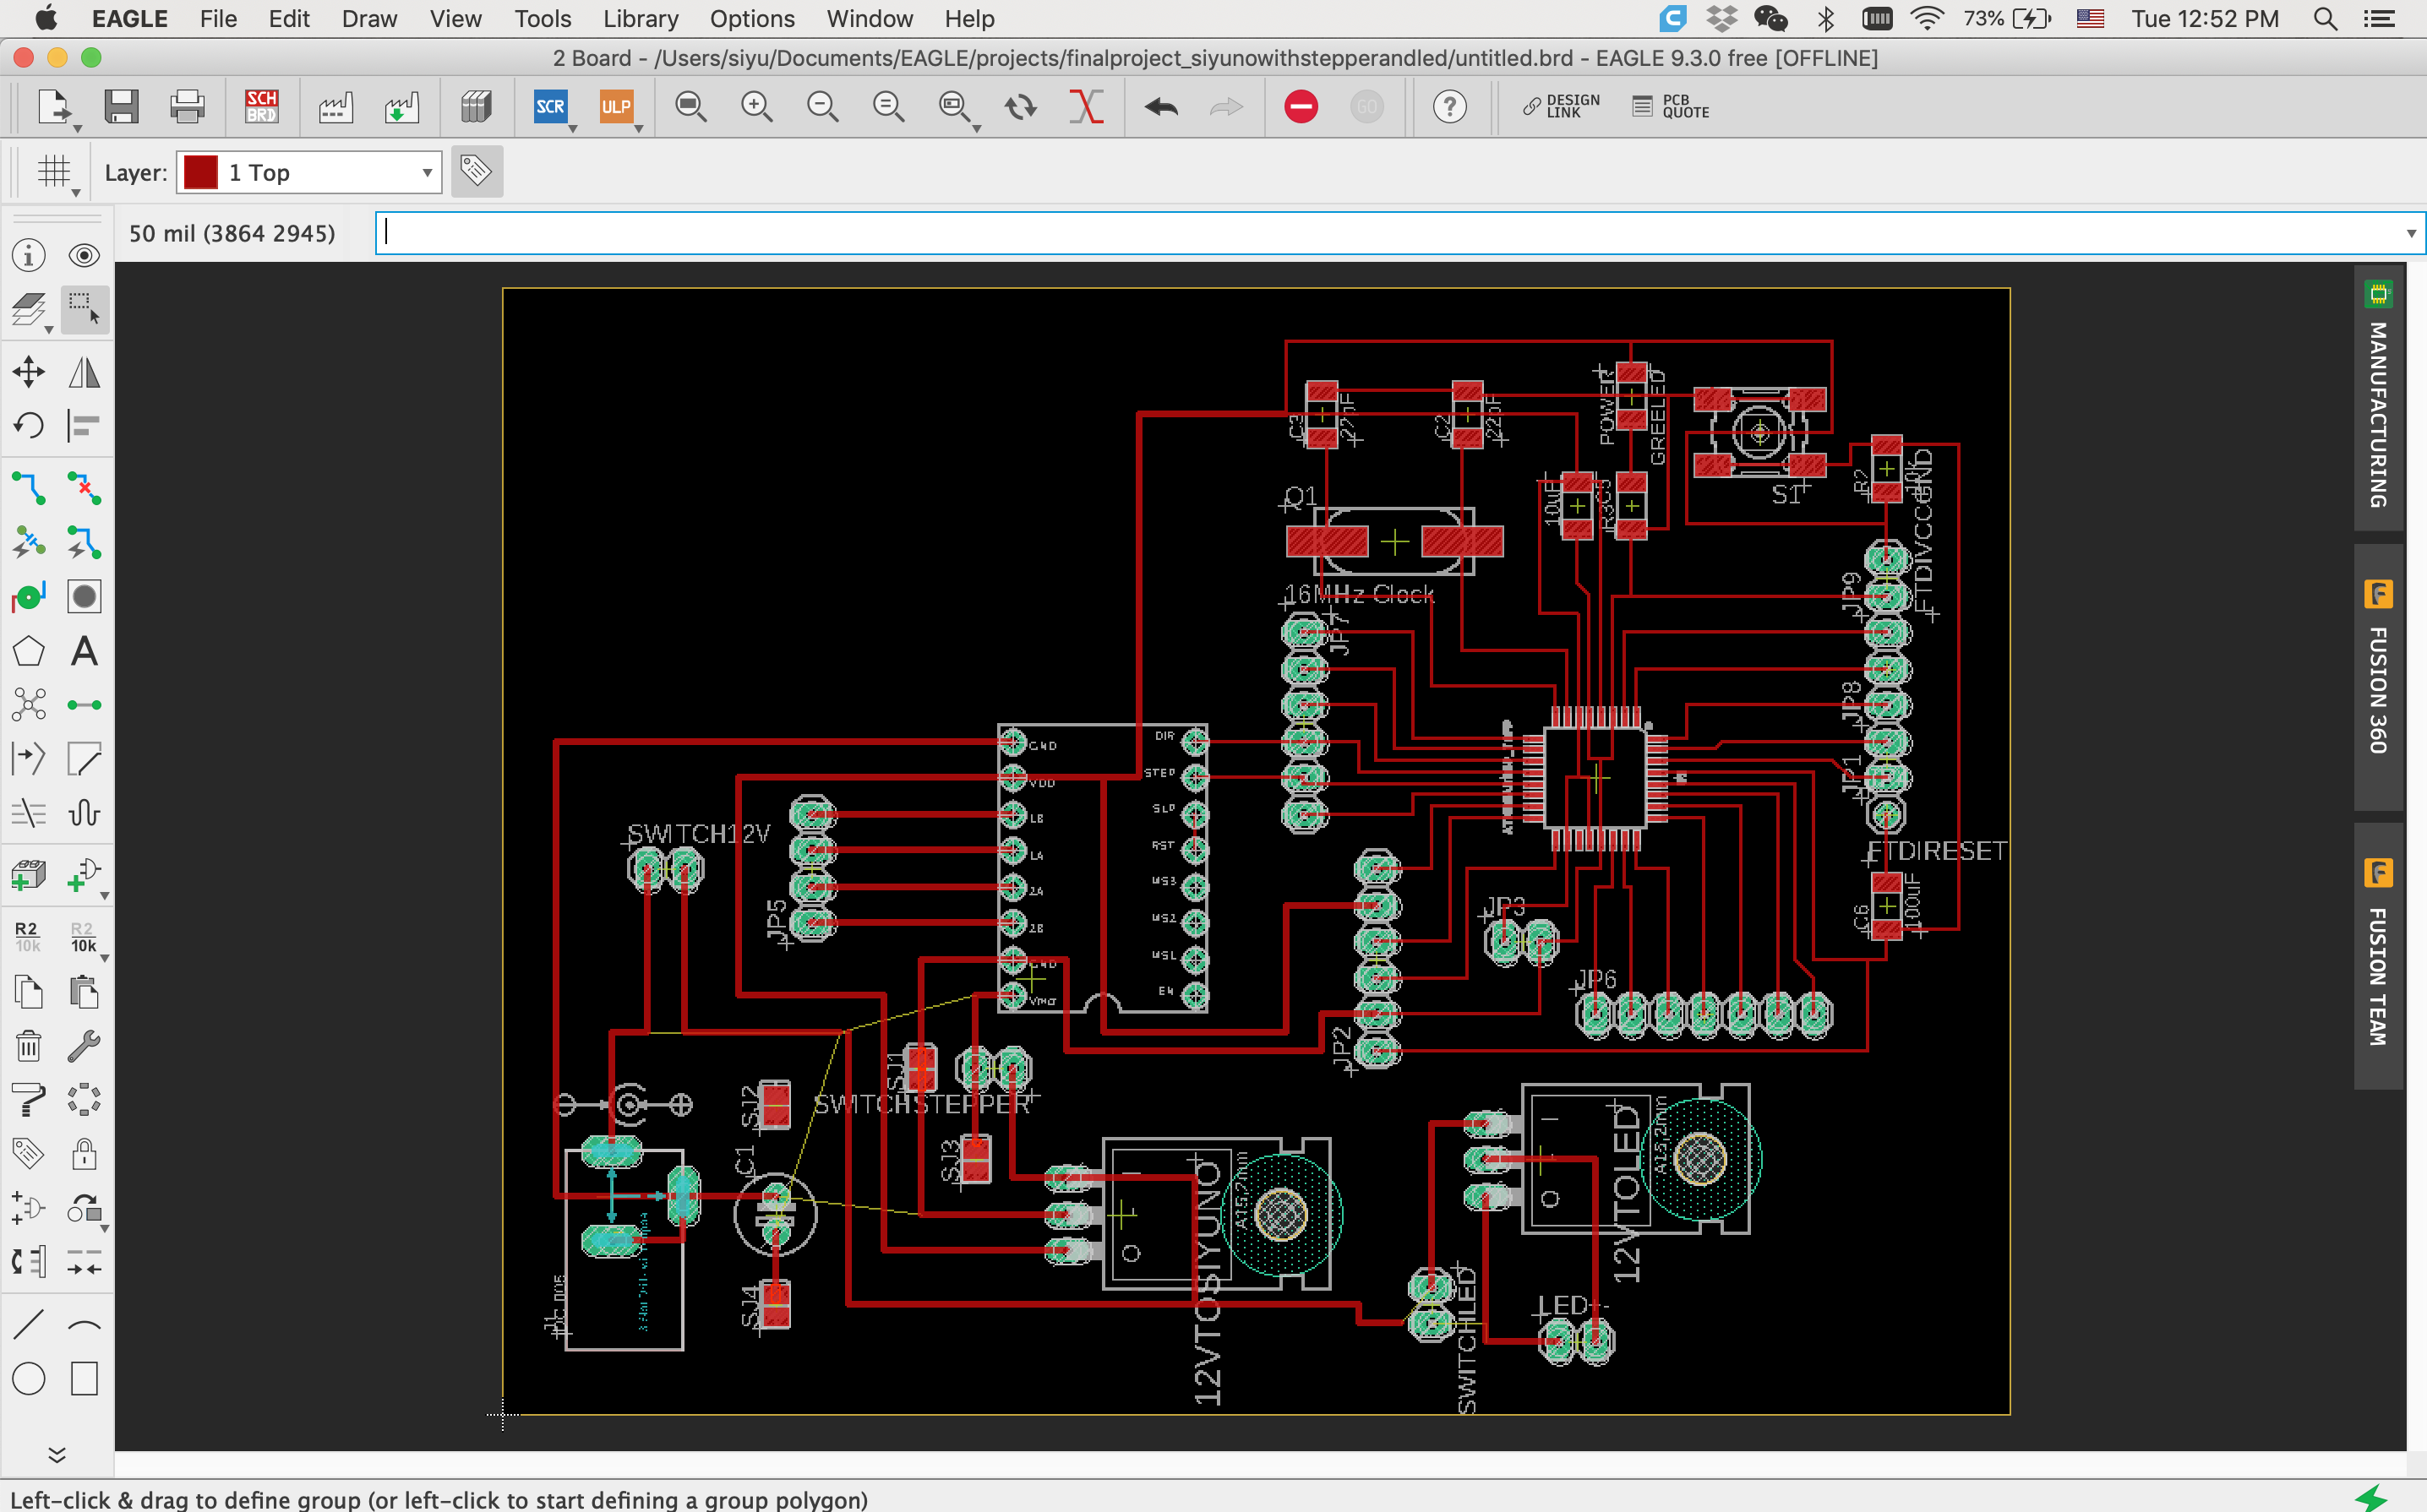Screen dimensions: 2427x1512
Task: Select the Group selection tool
Action: coord(84,309)
